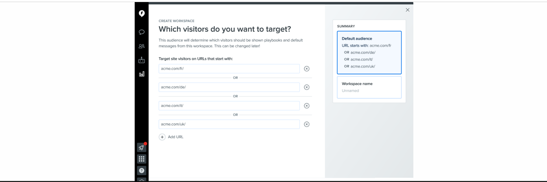
Task: Select the Default audience summary card
Action: 369,53
